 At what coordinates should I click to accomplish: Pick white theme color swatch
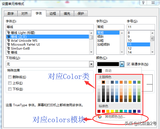99,82
